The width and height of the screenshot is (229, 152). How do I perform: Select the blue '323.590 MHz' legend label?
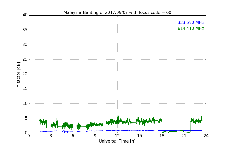191,22
